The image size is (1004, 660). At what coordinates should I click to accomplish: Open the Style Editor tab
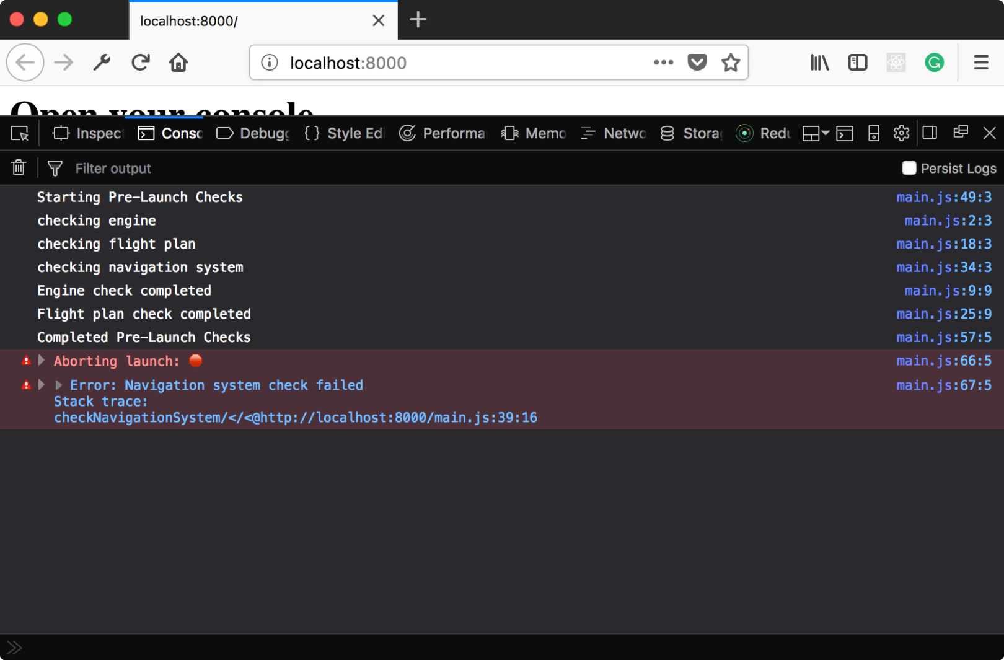(x=345, y=133)
